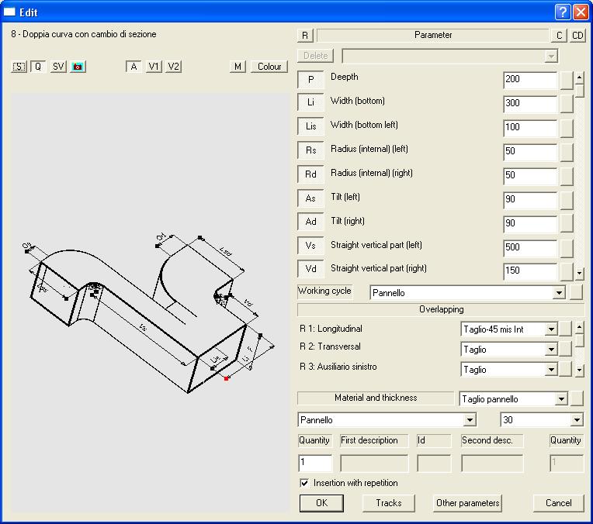Image resolution: width=593 pixels, height=524 pixels.
Task: Open the Working cycle dropdown
Action: coord(558,293)
